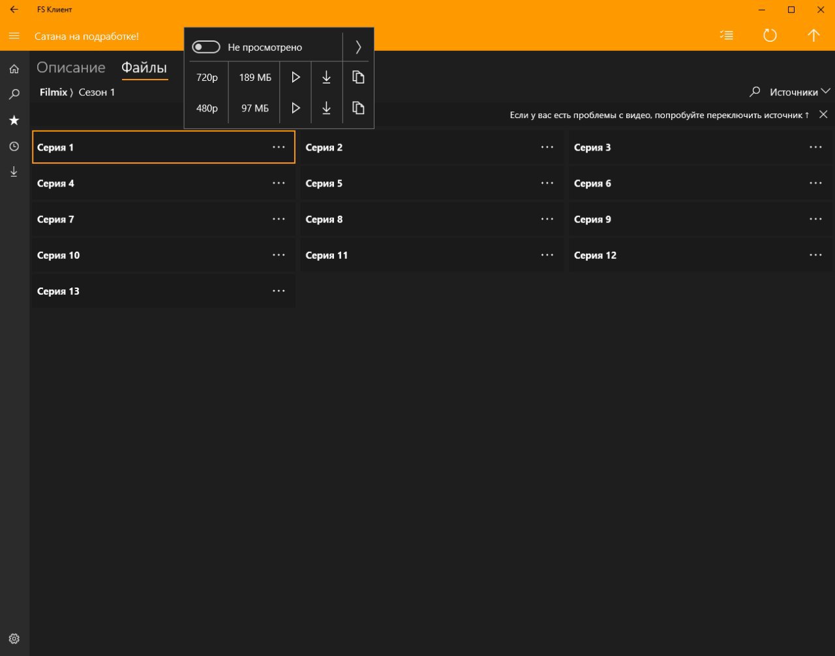
Task: Open the hamburger navigation menu
Action: pos(14,36)
